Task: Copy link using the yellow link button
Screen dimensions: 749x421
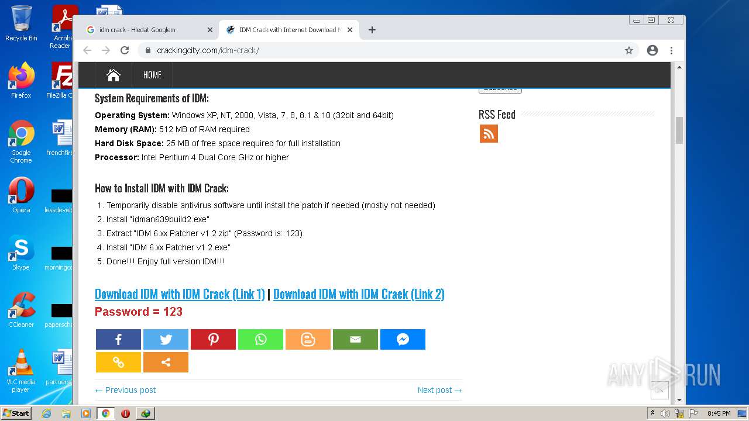Action: [118, 362]
